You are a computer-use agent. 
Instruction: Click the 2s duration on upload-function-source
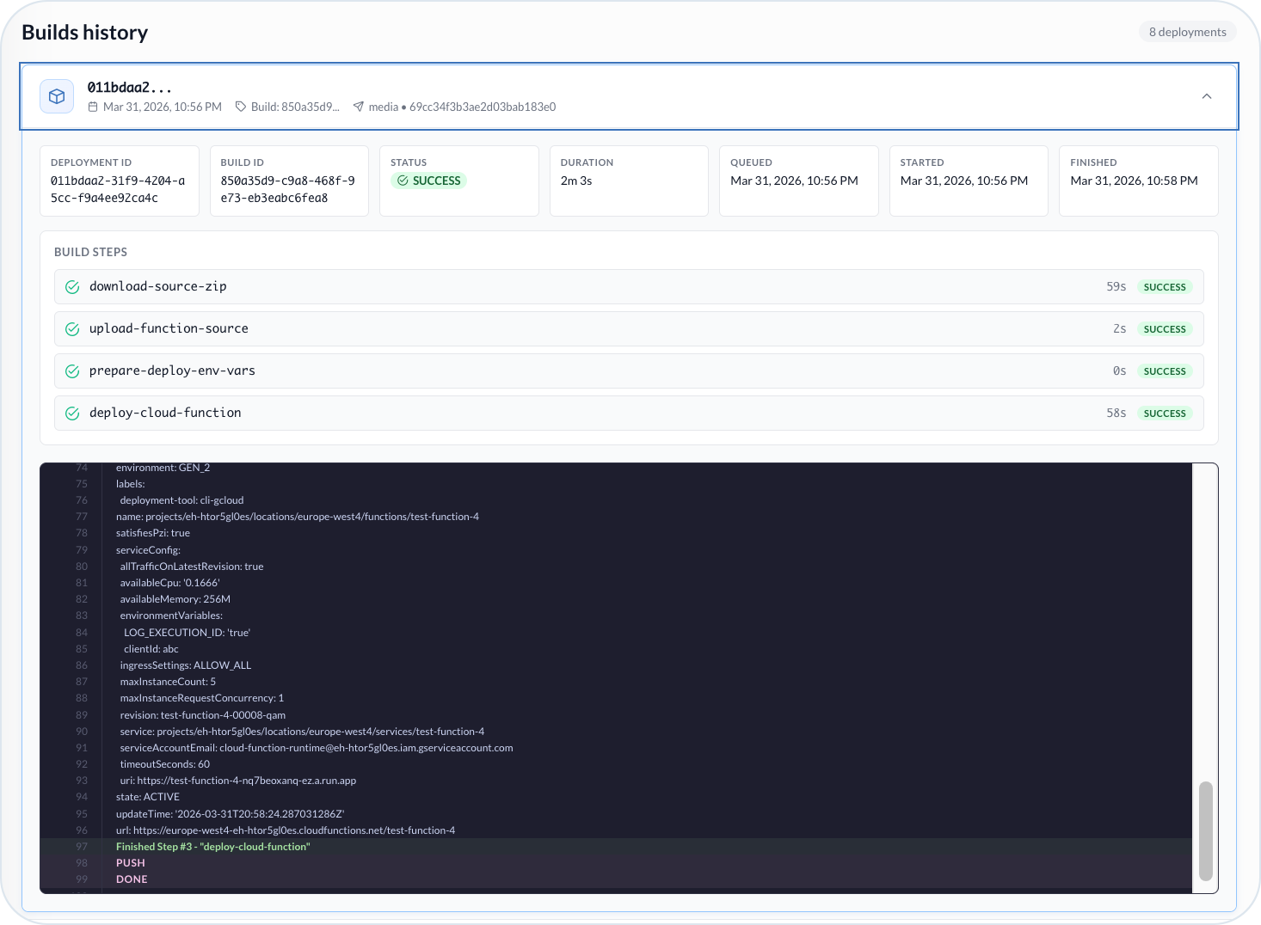1119,329
